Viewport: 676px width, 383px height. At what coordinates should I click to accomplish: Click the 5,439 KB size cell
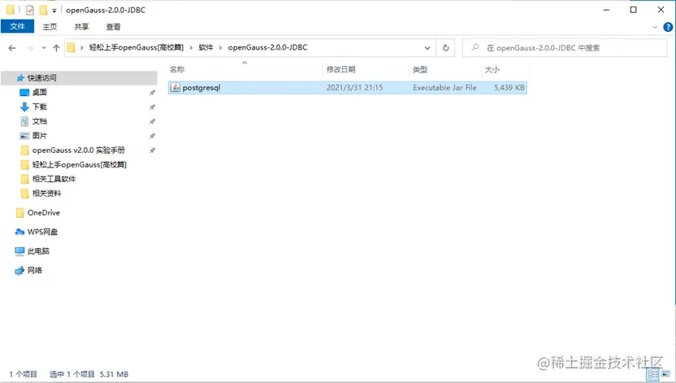pos(509,88)
